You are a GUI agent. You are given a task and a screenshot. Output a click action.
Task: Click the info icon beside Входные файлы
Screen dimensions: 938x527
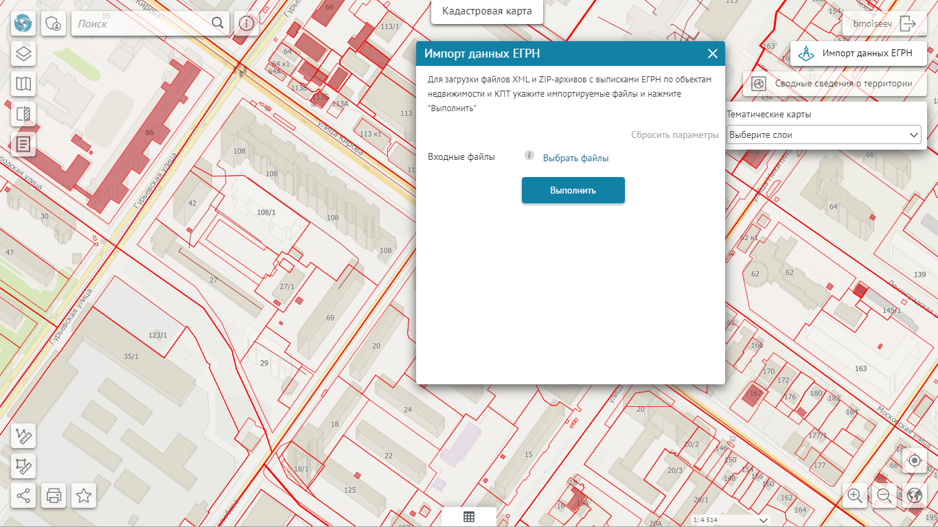(x=529, y=156)
